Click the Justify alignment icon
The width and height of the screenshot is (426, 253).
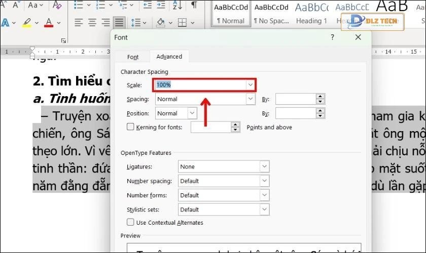(119, 23)
